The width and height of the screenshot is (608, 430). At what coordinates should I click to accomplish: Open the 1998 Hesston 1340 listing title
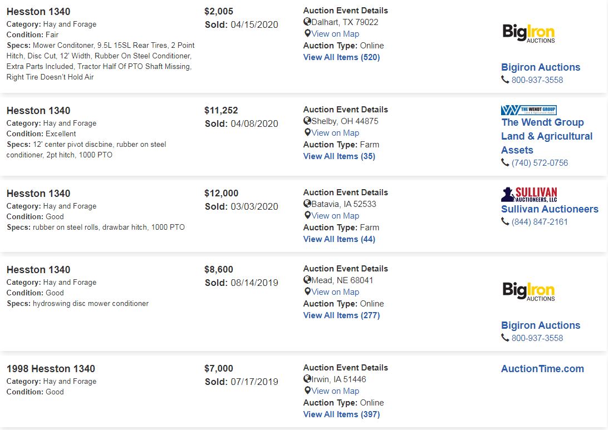point(51,369)
